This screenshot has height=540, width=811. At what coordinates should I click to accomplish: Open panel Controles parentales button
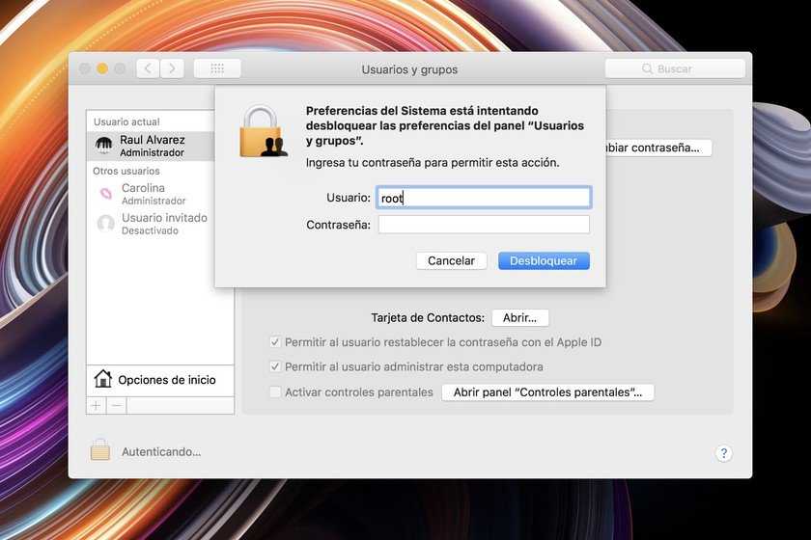(x=547, y=392)
